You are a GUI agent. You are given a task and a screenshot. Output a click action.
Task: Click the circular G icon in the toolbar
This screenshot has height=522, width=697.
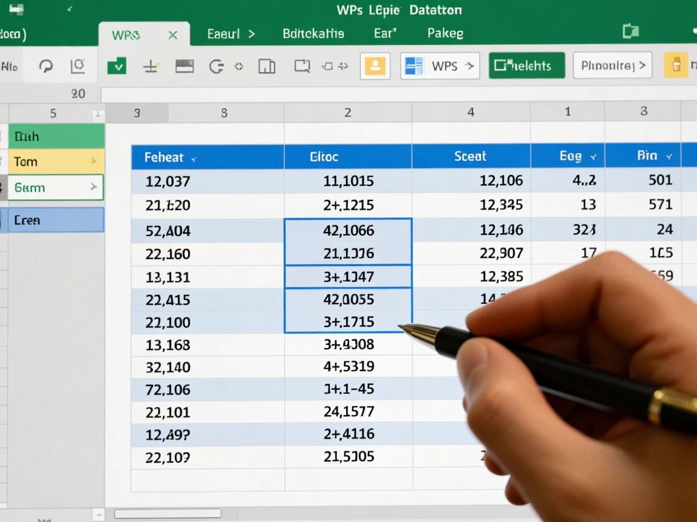pos(216,66)
